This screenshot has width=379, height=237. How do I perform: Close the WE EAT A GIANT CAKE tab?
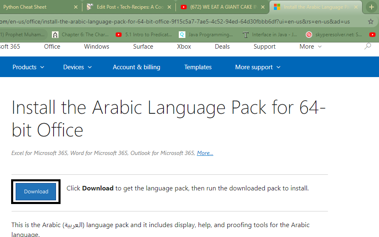263,7
